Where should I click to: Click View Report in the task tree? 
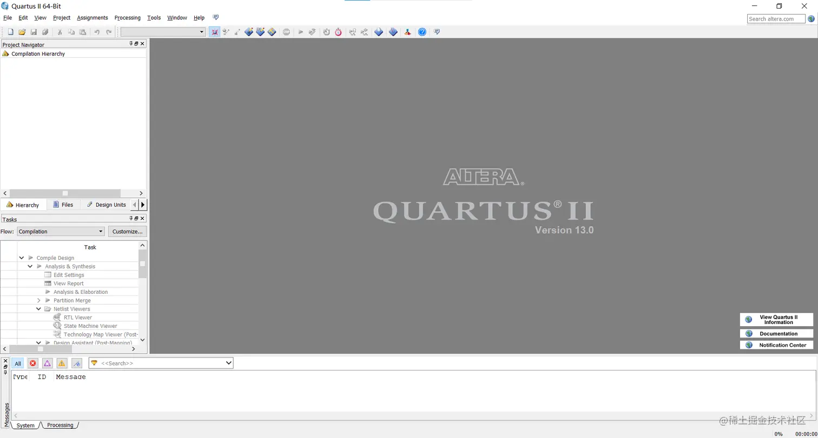pyautogui.click(x=68, y=284)
